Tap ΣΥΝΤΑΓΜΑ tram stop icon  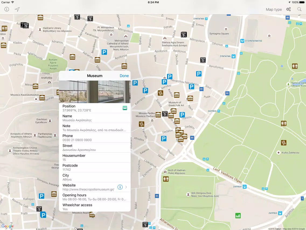pos(233,56)
